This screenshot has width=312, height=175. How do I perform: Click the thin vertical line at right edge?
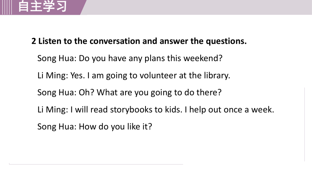304,124
